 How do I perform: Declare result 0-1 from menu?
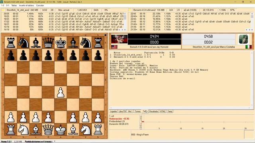[x=8, y=5]
